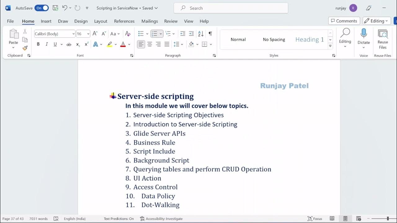The image size is (397, 223).
Task: Turn off AutoSave toggle
Action: pyautogui.click(x=42, y=8)
